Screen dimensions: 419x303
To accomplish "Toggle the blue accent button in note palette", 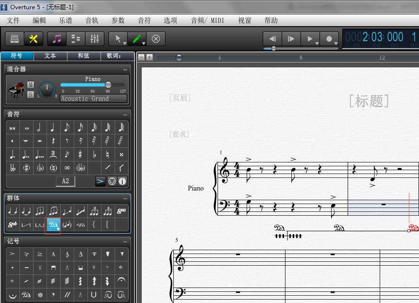I will 100,181.
